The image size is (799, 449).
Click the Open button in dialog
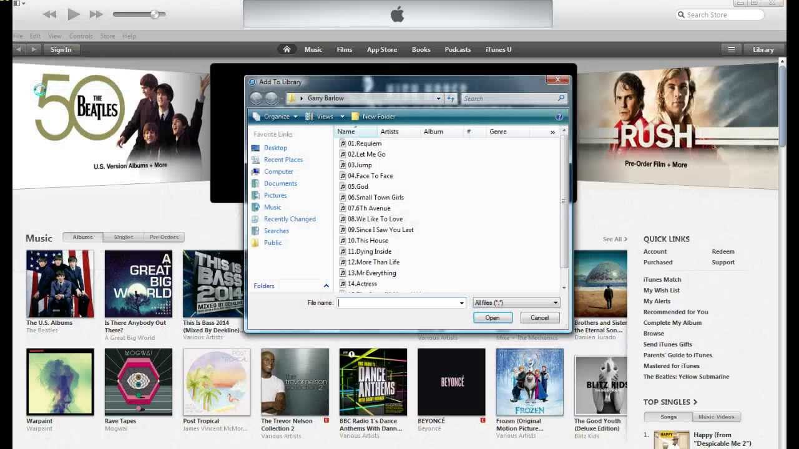pos(493,318)
